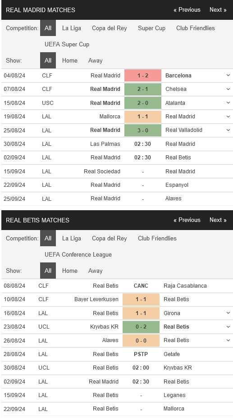Image resolution: width=233 pixels, height=420 pixels.
Task: Click the 0 - 2 Kryvbas KR score box
Action: 141,327
